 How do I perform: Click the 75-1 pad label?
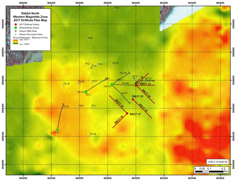coord(88,95)
